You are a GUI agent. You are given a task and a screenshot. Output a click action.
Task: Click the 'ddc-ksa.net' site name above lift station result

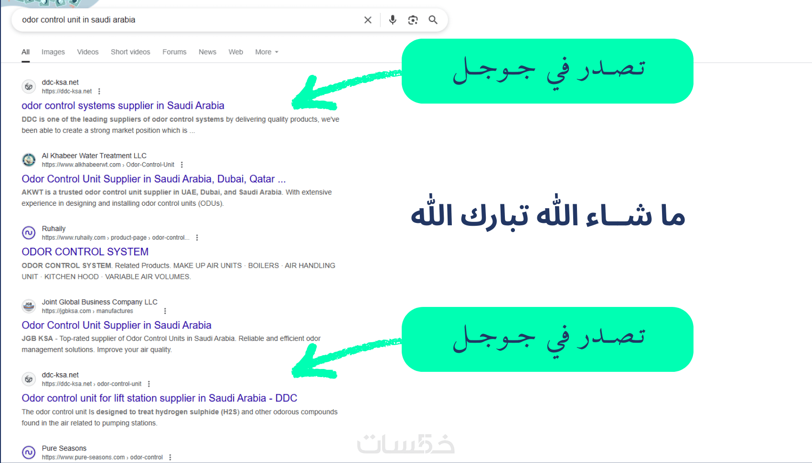click(60, 375)
